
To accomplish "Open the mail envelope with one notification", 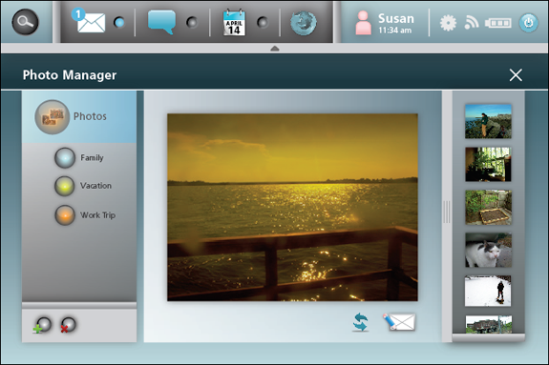I will (89, 21).
